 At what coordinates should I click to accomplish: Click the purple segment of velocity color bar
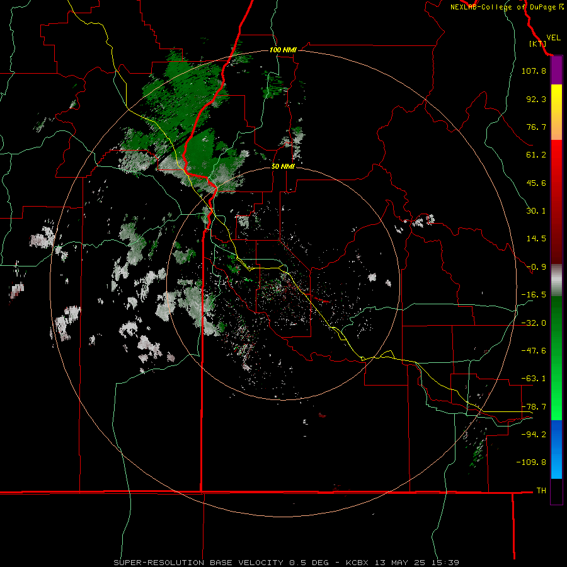(x=556, y=70)
